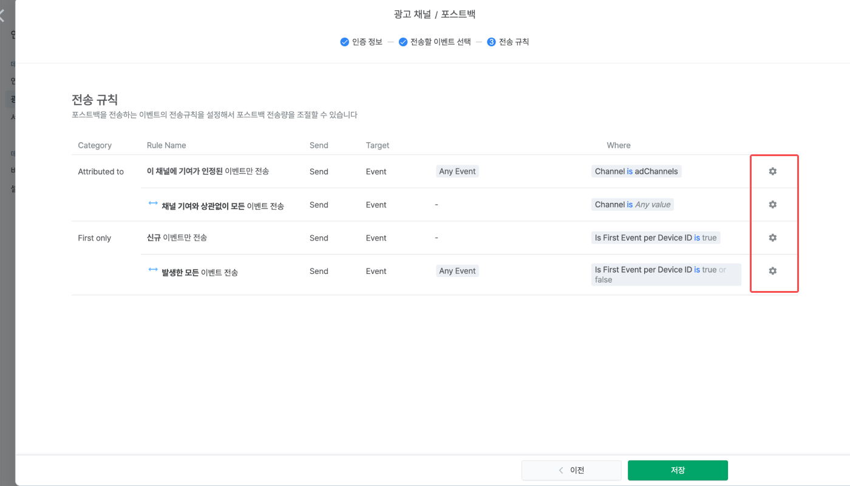Image resolution: width=850 pixels, height=486 pixels.
Task: Click the Target column header
Action: 378,145
